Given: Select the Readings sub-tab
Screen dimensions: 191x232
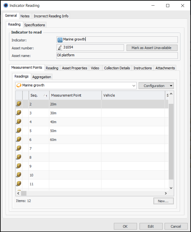Looking at the screenshot, I should [22, 76].
